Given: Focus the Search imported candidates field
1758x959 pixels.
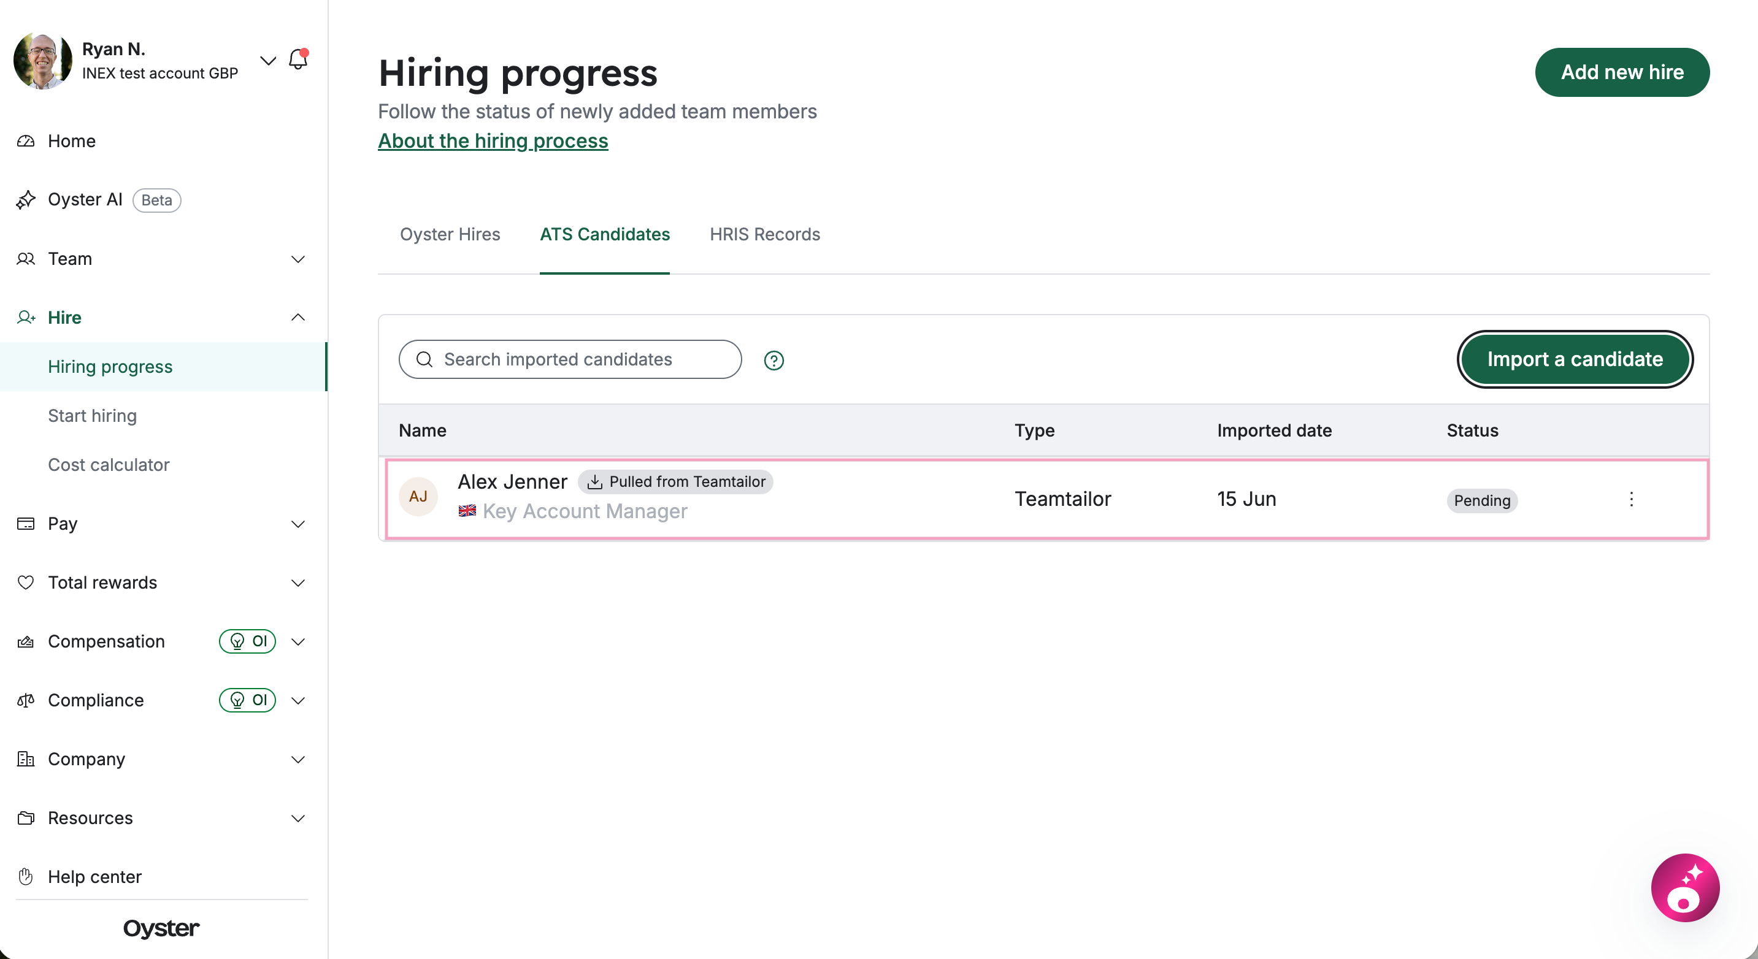Looking at the screenshot, I should 570,359.
